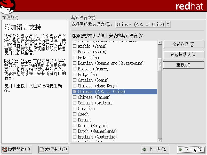Click the 在线帮助 panel label
This screenshot has height=155, width=207.
pyautogui.click(x=10, y=18)
